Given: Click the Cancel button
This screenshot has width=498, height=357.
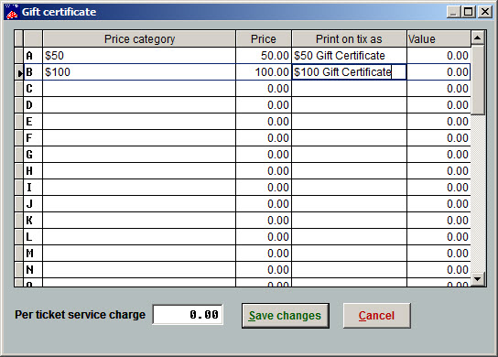Looking at the screenshot, I should pos(376,316).
